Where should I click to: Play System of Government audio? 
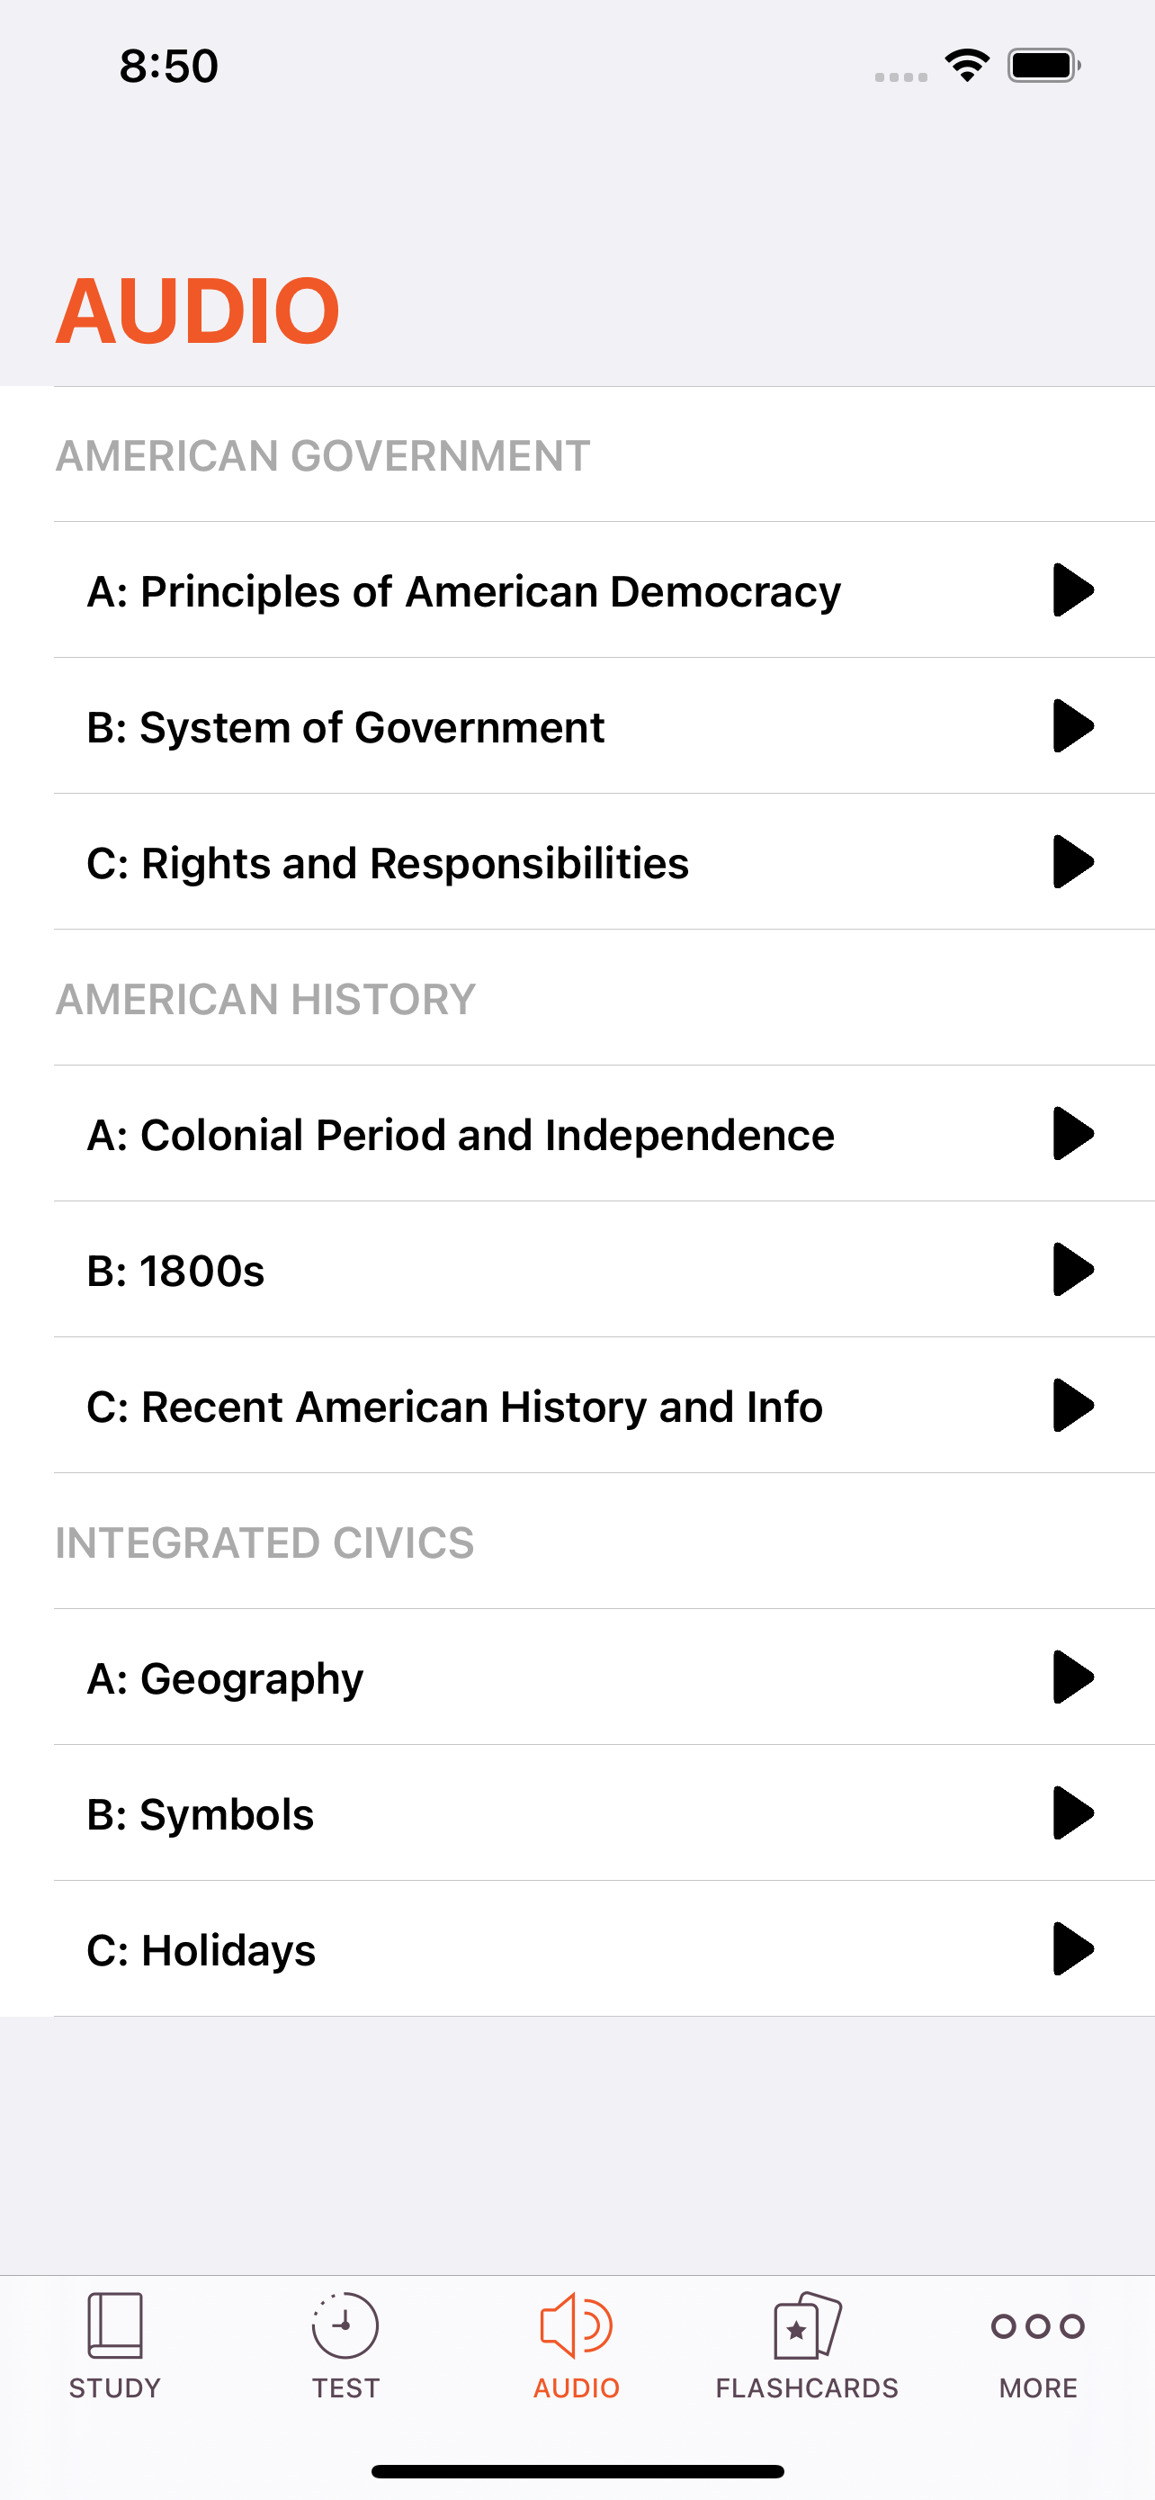(x=1072, y=726)
